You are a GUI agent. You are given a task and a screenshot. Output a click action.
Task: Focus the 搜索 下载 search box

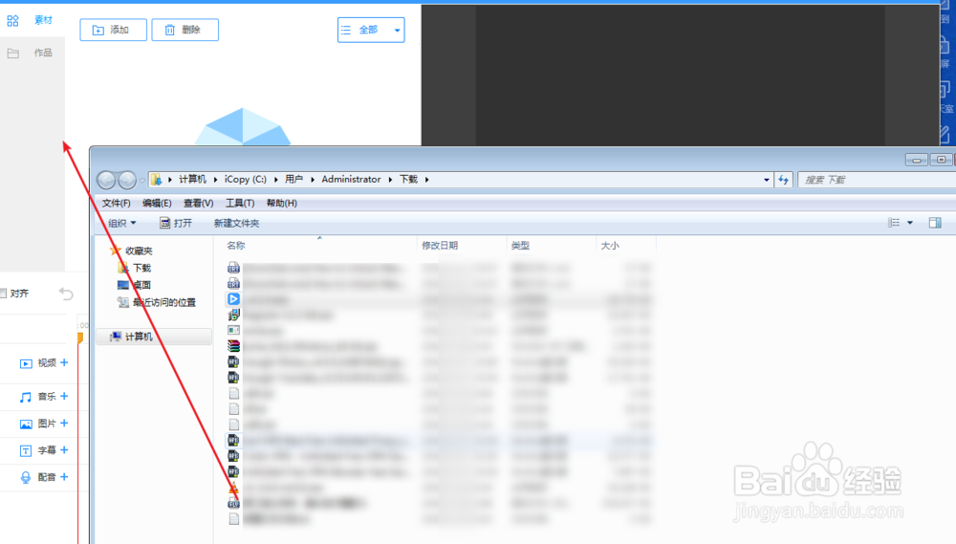(x=877, y=180)
